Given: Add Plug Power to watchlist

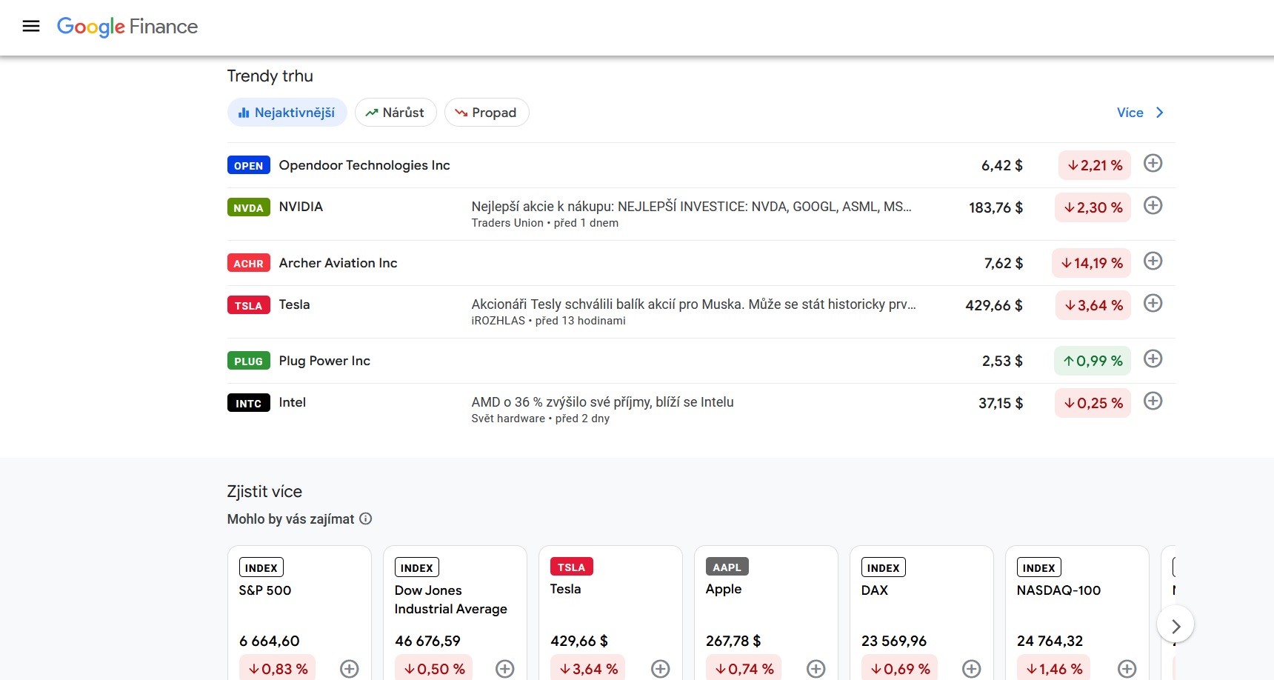Looking at the screenshot, I should coord(1153,359).
